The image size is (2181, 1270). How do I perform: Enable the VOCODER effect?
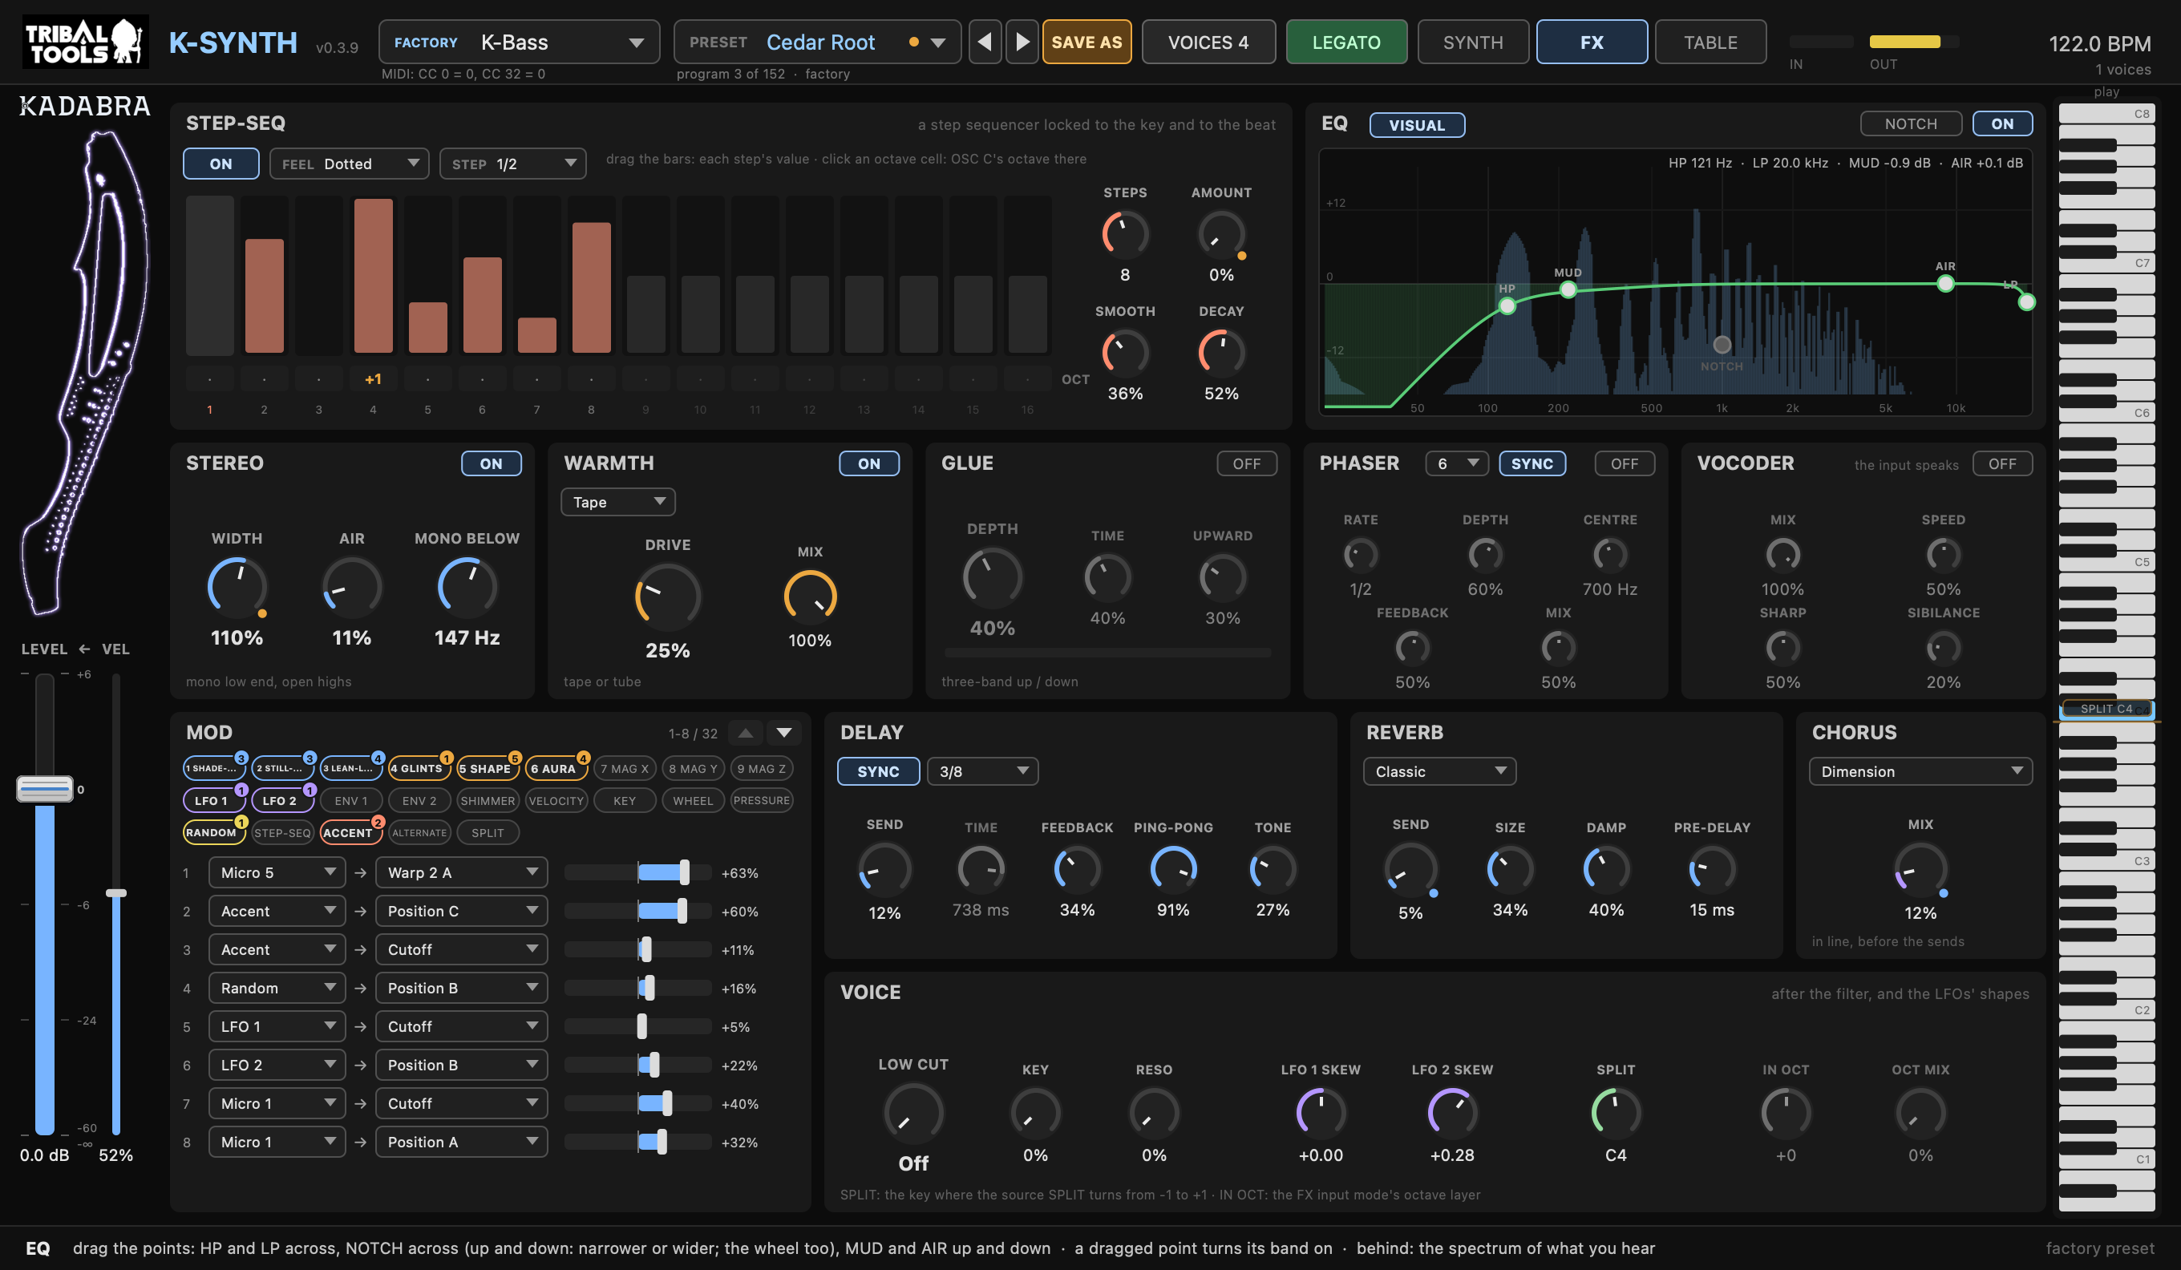[2002, 463]
